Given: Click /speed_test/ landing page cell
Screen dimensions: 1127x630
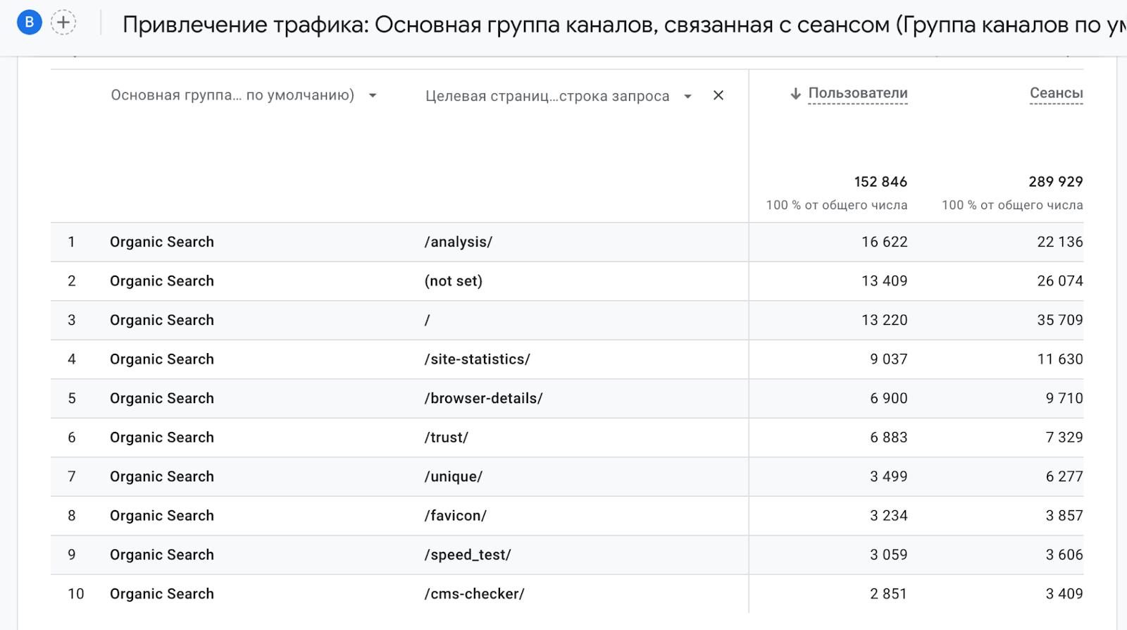Looking at the screenshot, I should pos(467,555).
